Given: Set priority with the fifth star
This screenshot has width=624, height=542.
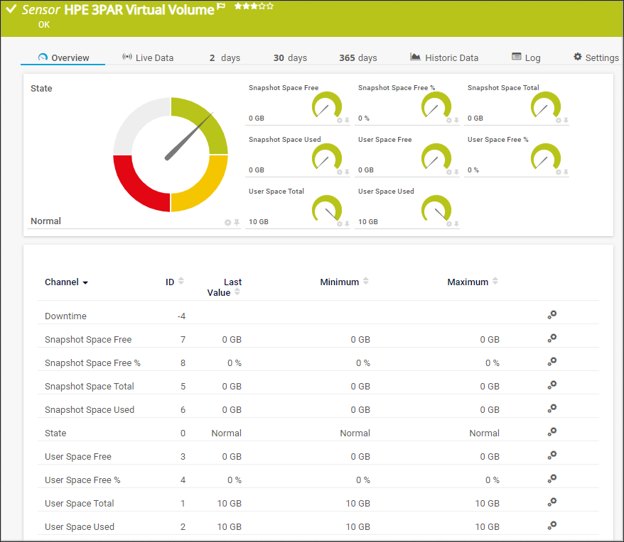Looking at the screenshot, I should pos(270,6).
